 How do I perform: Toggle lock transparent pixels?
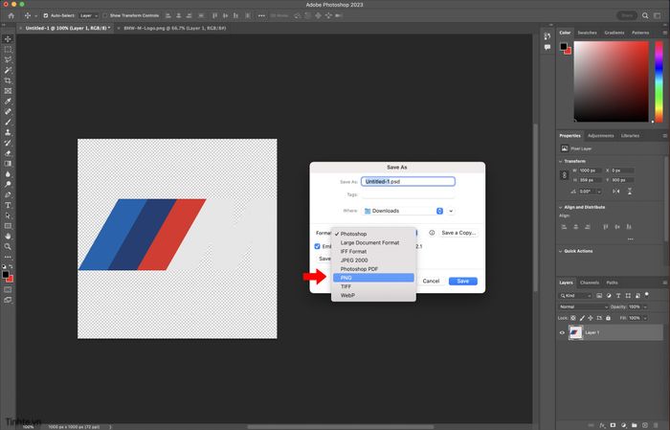[x=573, y=318]
